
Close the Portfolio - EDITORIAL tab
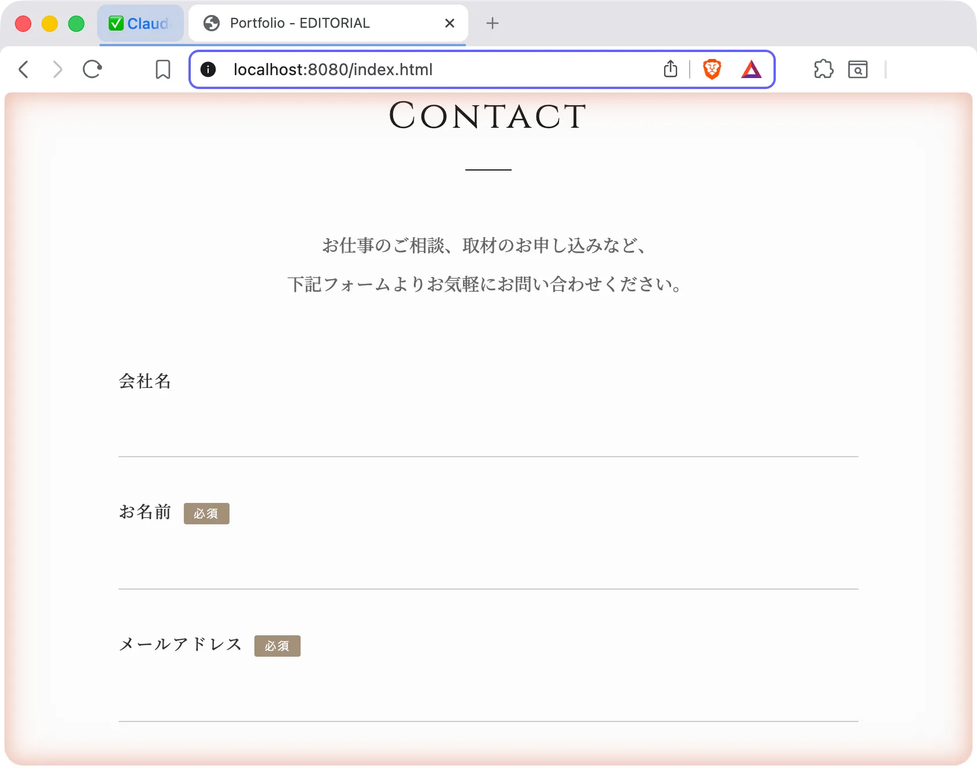click(450, 23)
